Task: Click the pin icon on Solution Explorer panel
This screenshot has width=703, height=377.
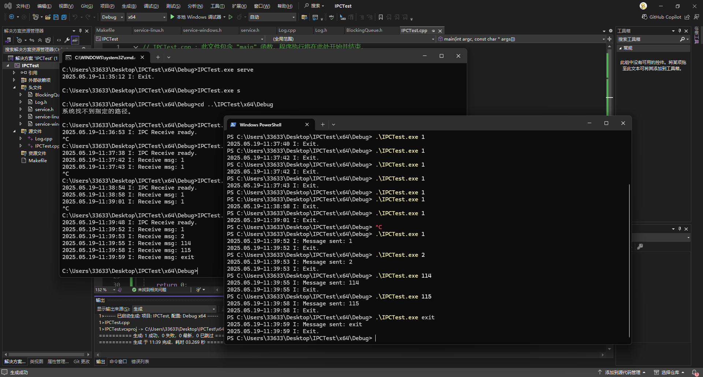Action: click(80, 31)
